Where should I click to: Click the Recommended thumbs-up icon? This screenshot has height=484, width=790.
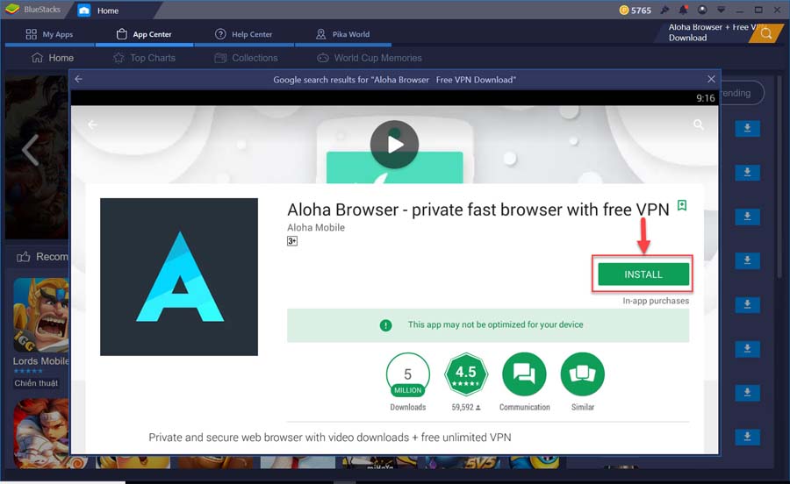point(23,257)
